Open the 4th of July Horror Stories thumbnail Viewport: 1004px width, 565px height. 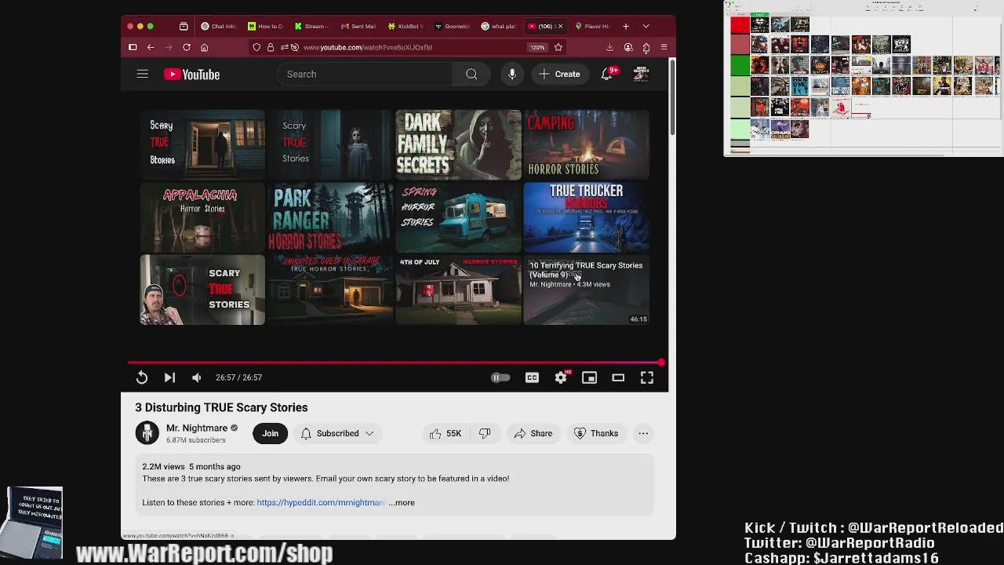coord(459,290)
